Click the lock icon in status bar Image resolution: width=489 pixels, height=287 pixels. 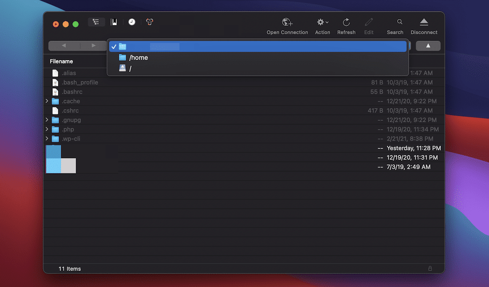[430, 268]
